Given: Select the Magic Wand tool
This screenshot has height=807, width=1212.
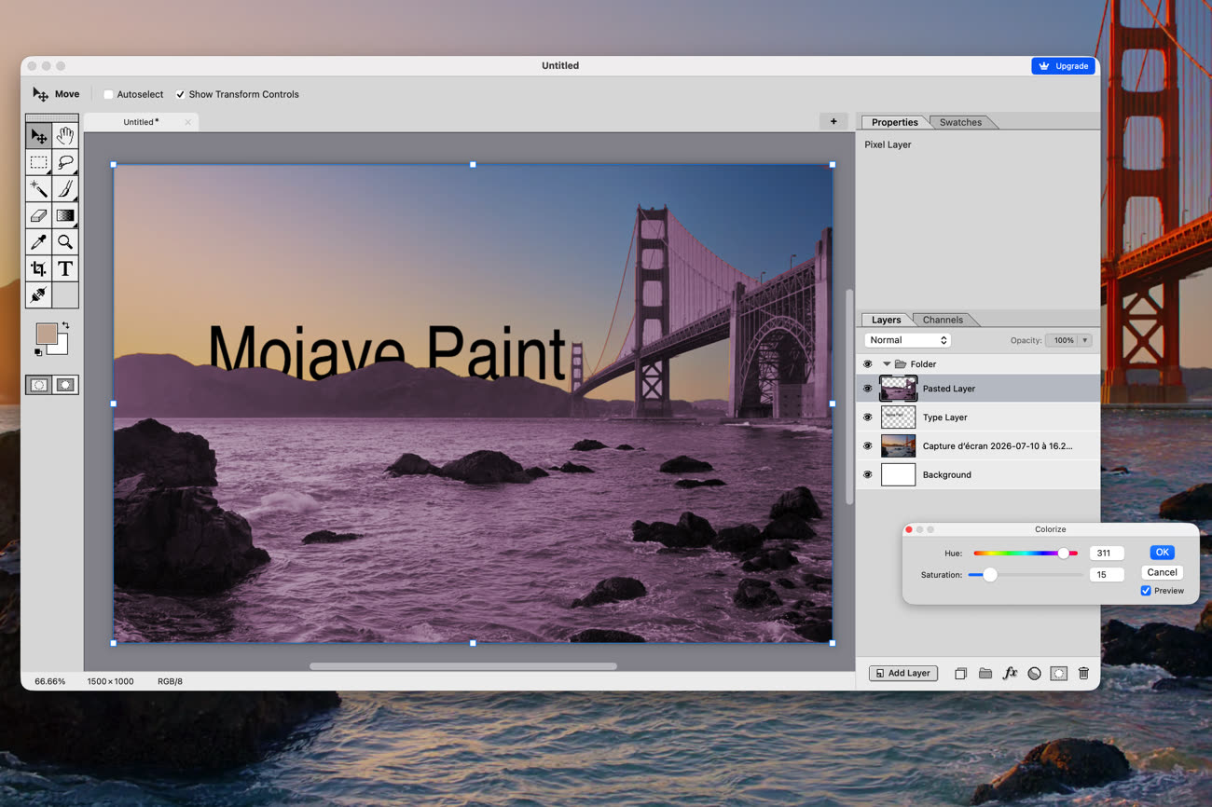Looking at the screenshot, I should click(38, 189).
